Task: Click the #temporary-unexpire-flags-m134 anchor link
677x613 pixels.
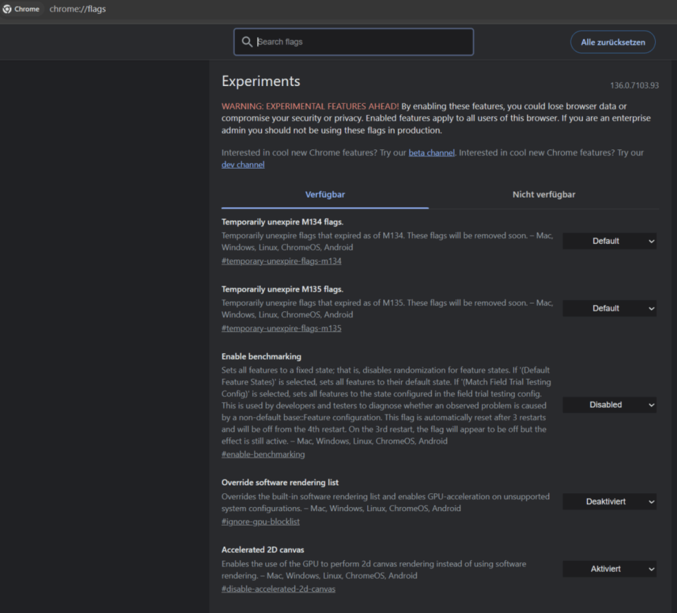Action: 281,261
